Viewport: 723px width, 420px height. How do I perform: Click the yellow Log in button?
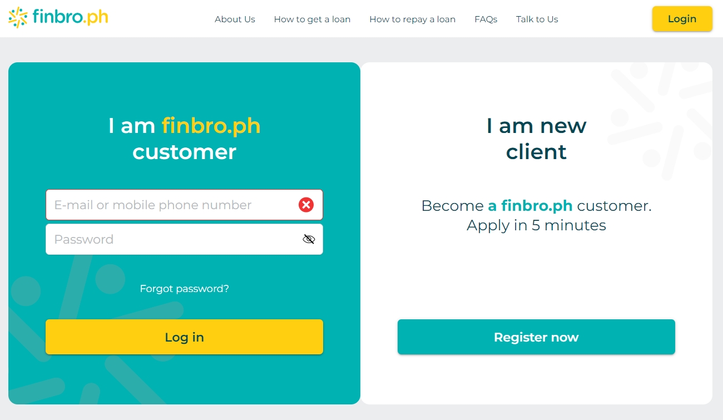tap(184, 337)
